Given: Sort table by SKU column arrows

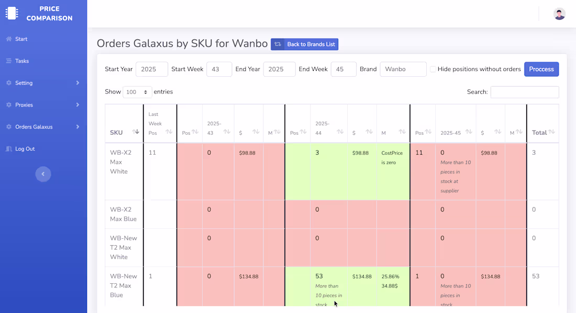Looking at the screenshot, I should coord(135,132).
